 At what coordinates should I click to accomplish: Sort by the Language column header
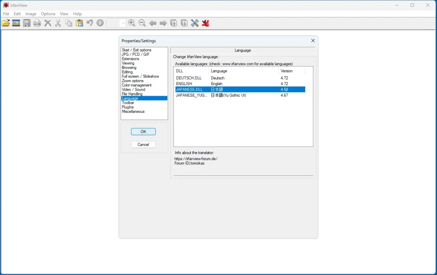[x=244, y=71]
